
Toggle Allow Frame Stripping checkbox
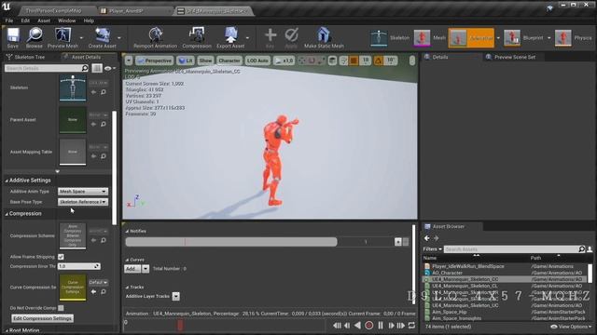61,257
